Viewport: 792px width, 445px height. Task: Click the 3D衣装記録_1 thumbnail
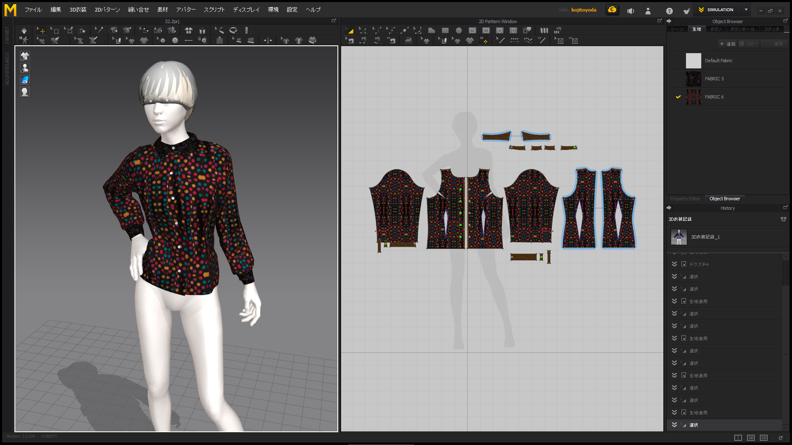(679, 237)
